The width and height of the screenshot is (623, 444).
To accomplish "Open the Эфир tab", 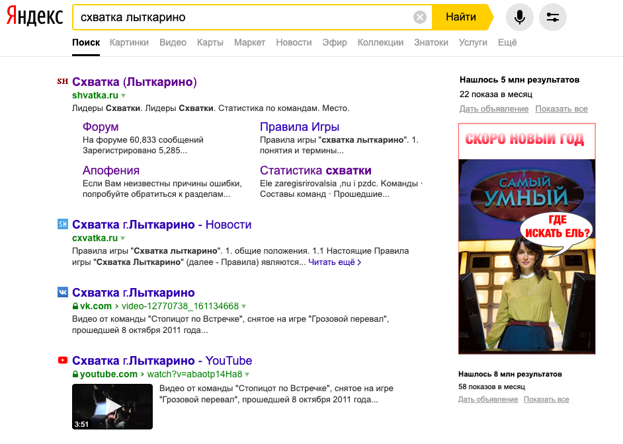I will [335, 42].
